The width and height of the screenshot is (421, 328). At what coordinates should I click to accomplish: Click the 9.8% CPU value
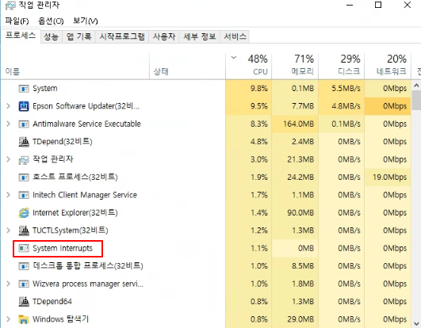[x=259, y=89]
